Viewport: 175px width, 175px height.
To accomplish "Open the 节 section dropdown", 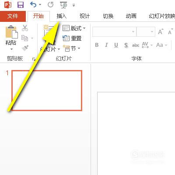I will pos(71,48).
